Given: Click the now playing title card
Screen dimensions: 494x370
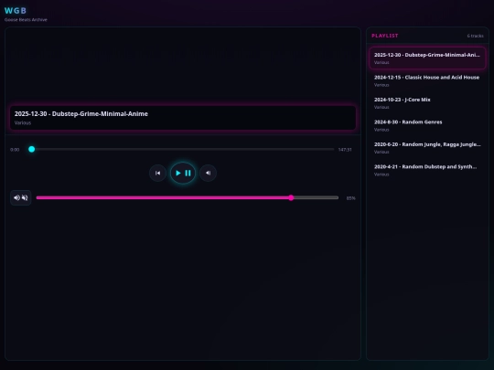Looking at the screenshot, I should pos(183,118).
